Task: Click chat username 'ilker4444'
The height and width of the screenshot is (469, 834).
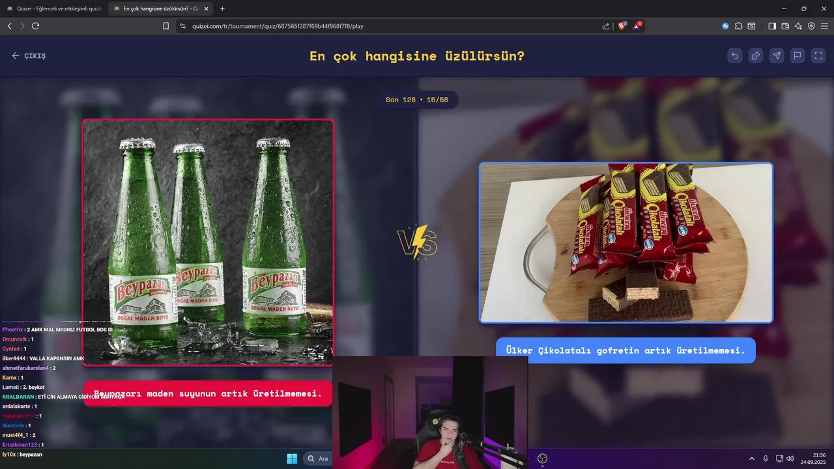Action: tap(14, 358)
